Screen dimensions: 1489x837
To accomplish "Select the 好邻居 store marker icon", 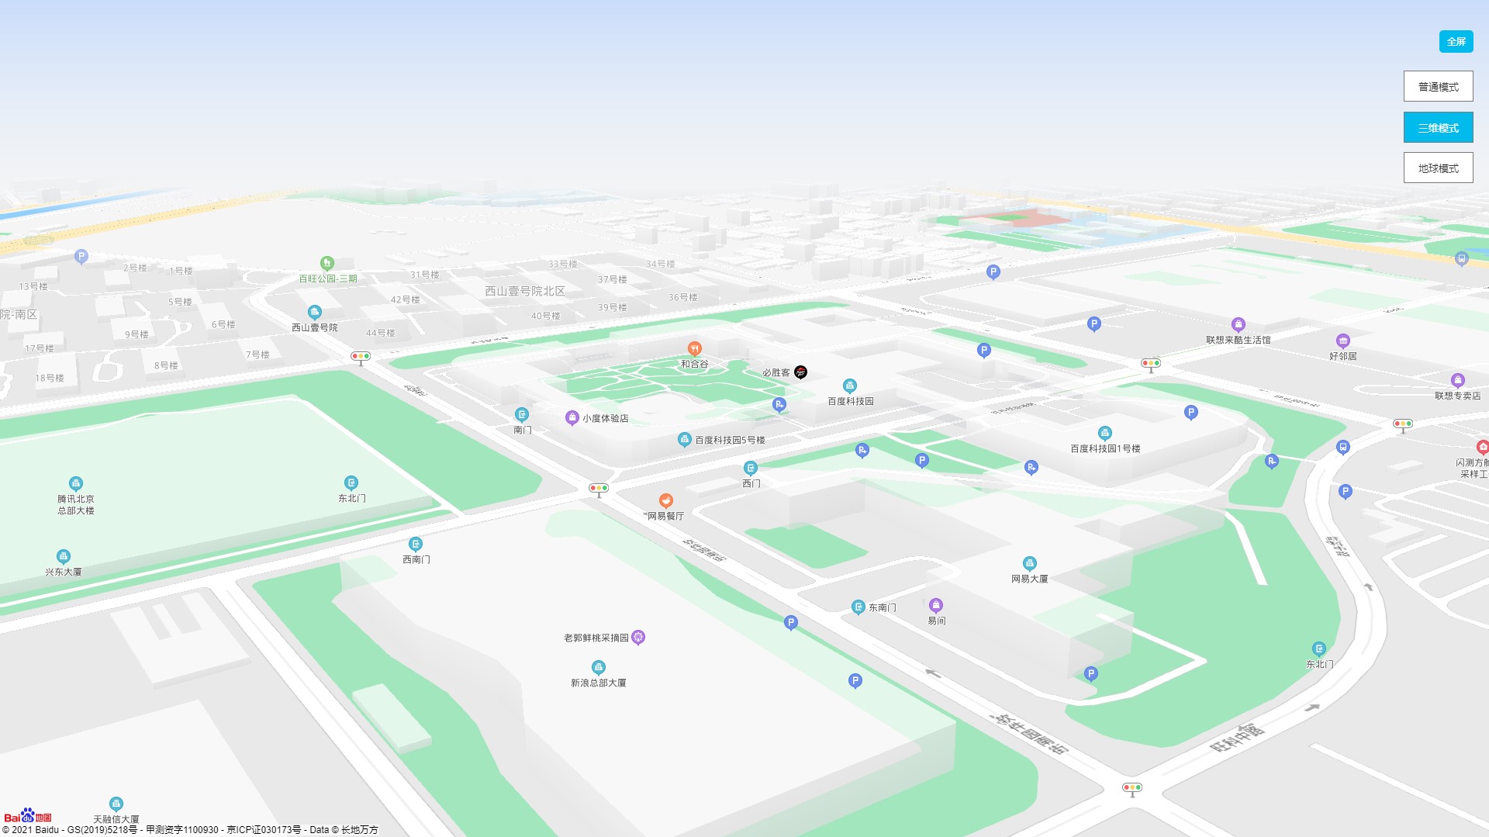I will coord(1343,341).
